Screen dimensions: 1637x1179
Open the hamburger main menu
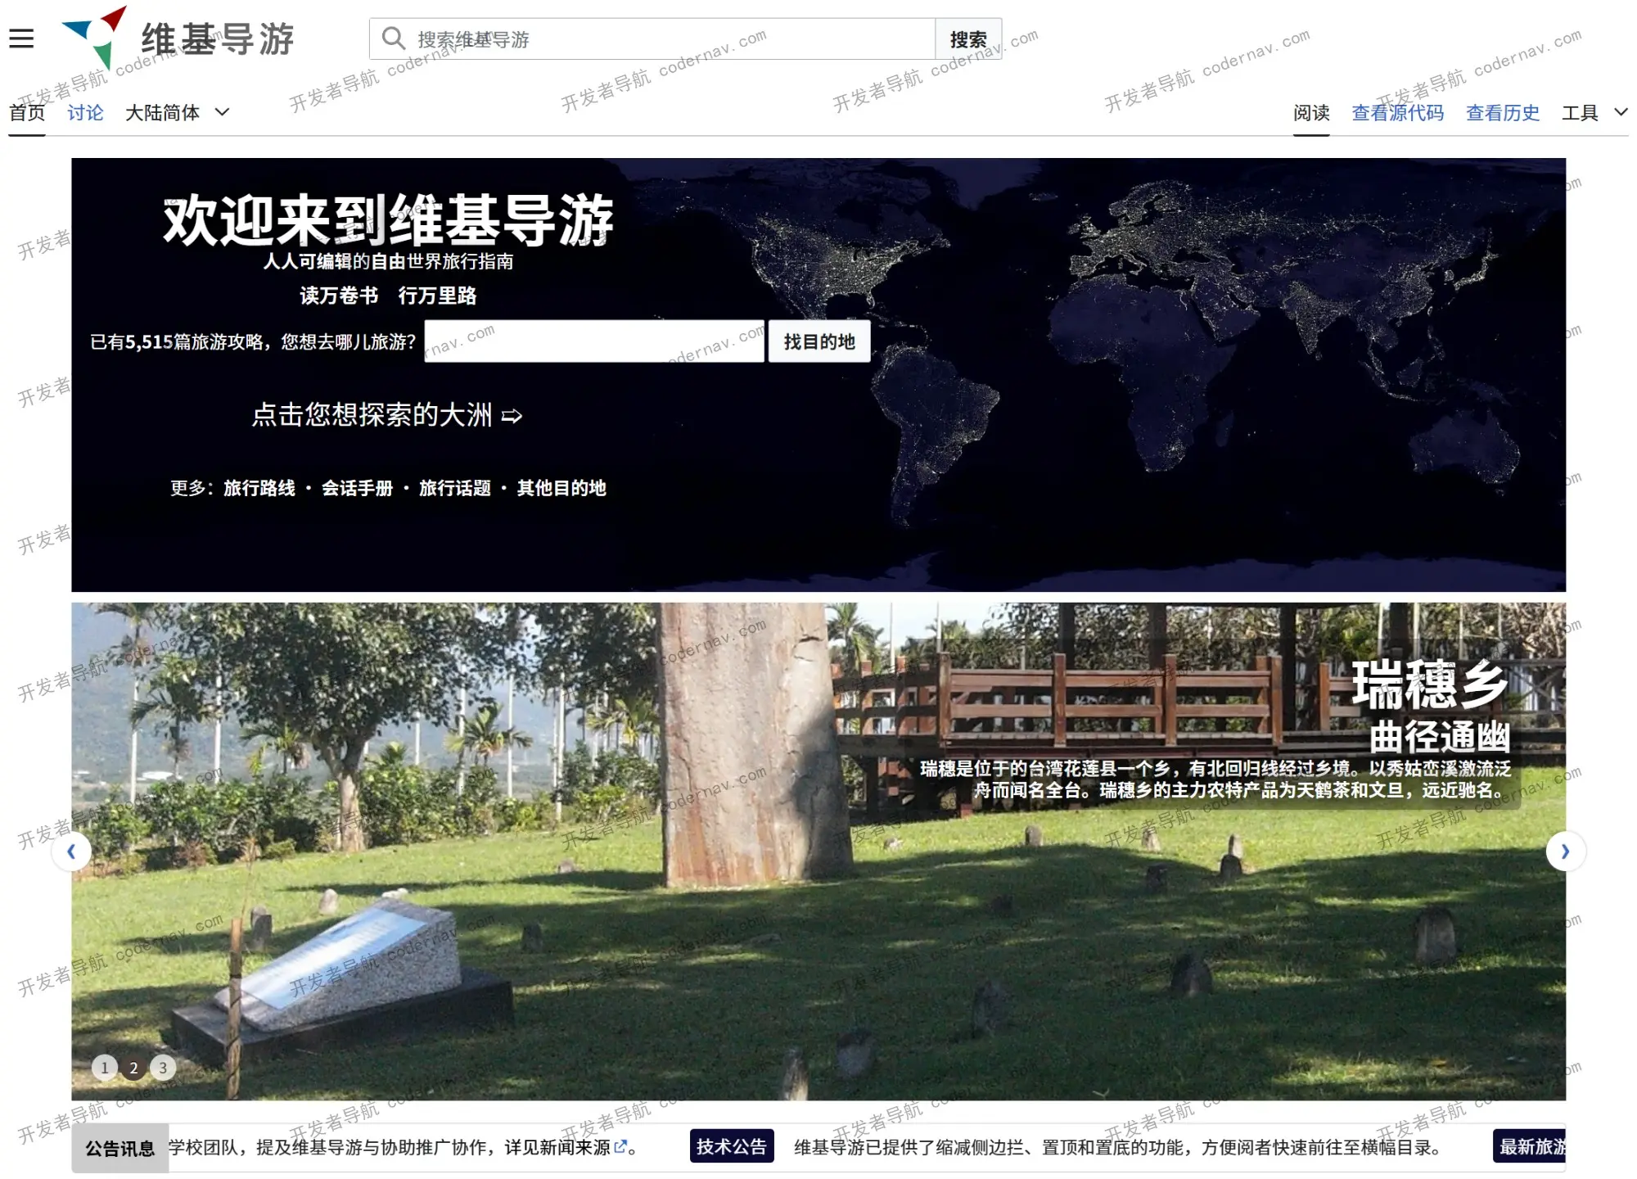(21, 38)
